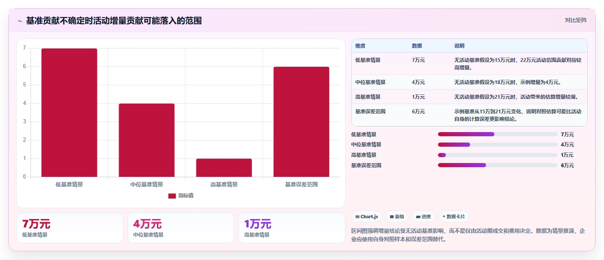Click the 中位基准情景 x-axis label

[147, 184]
